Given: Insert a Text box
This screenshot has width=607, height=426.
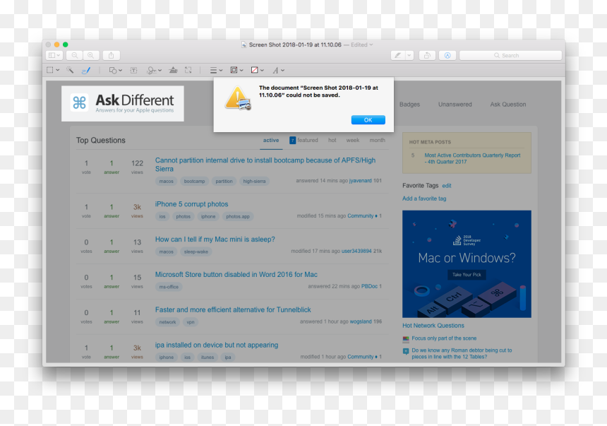Looking at the screenshot, I should pyautogui.click(x=133, y=70).
